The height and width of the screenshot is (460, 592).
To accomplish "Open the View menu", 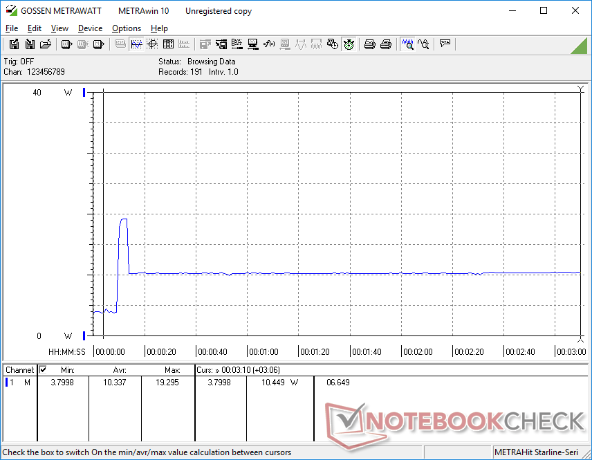I will click(59, 28).
